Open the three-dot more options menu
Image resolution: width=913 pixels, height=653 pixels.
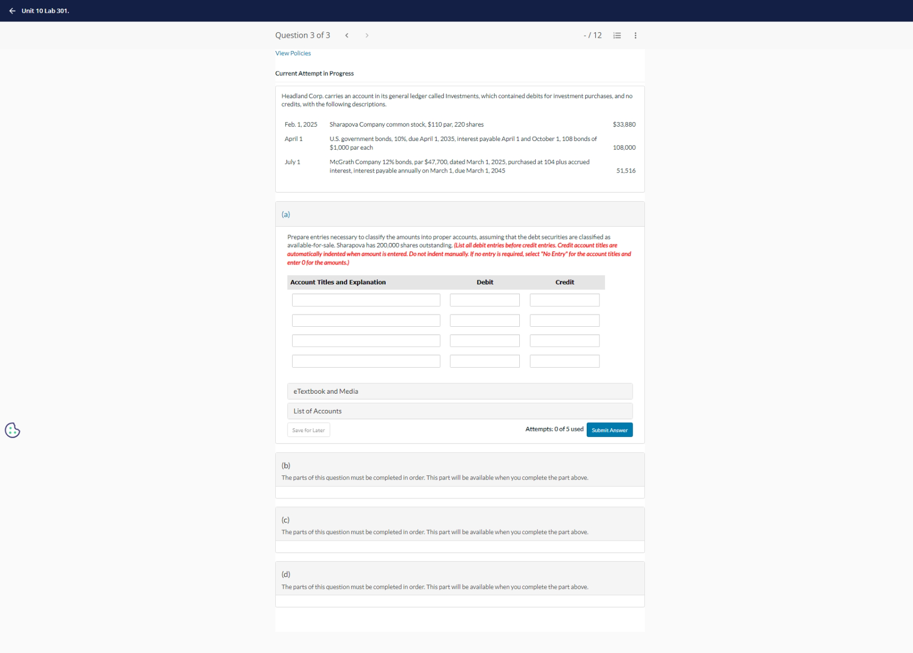coord(635,35)
